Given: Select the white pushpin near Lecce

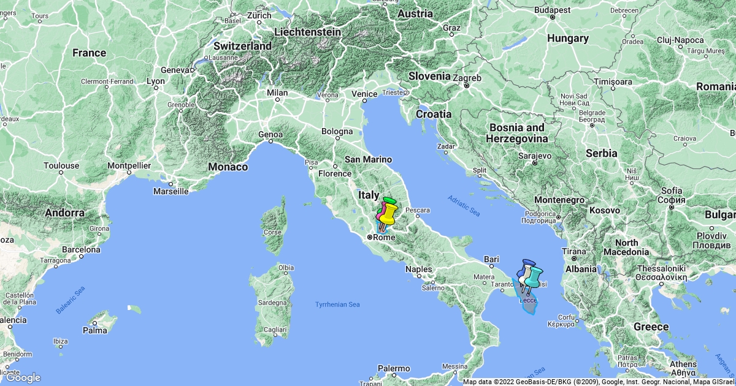Looking at the screenshot, I should coord(524,279).
